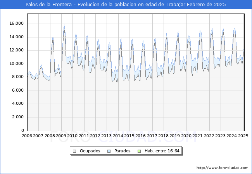Click the 2013 x-axis year label
This screenshot has height=174, width=252.
point(107,136)
